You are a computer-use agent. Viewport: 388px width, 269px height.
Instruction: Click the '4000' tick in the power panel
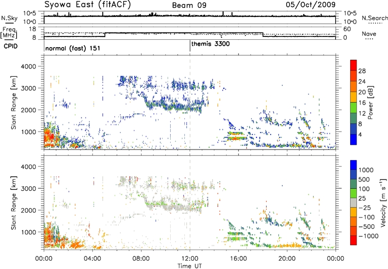29,67
